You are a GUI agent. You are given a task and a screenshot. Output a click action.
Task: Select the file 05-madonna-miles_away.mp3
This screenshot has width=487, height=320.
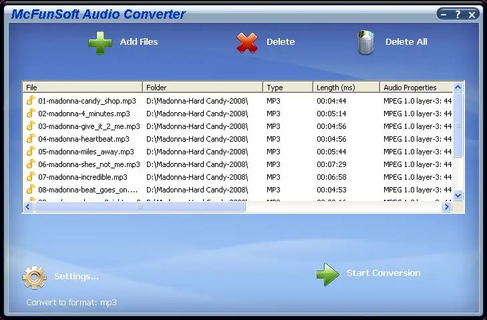tap(86, 152)
